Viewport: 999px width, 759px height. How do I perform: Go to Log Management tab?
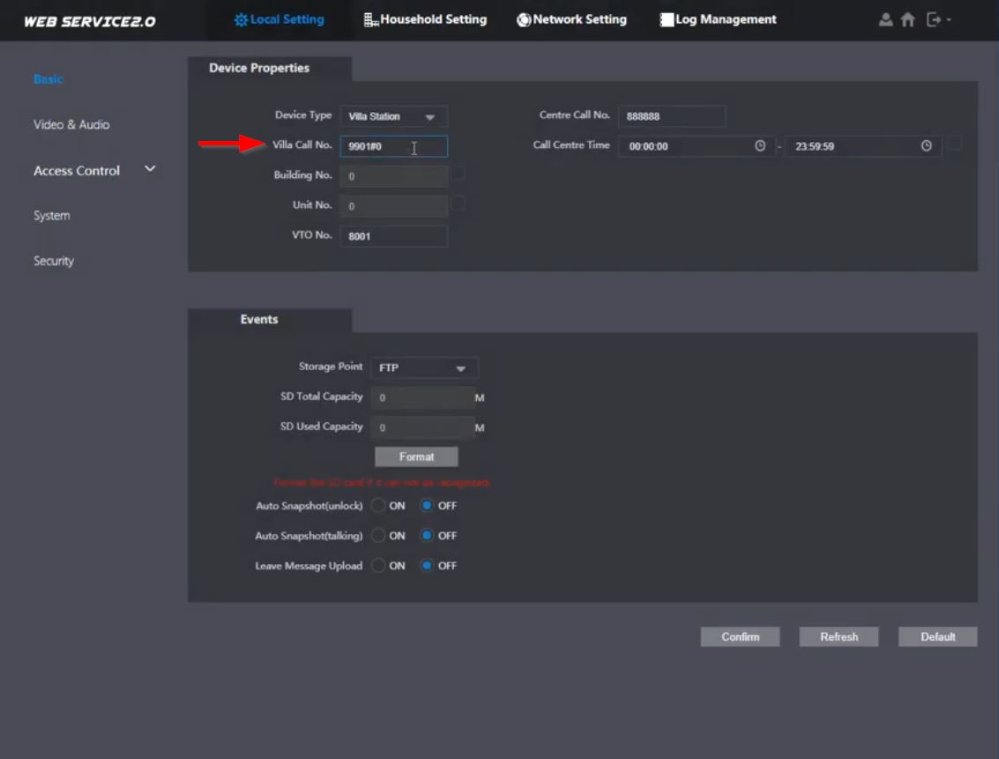coord(718,19)
